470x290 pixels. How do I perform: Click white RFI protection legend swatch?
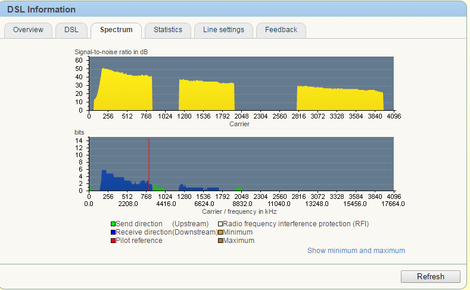(220, 224)
